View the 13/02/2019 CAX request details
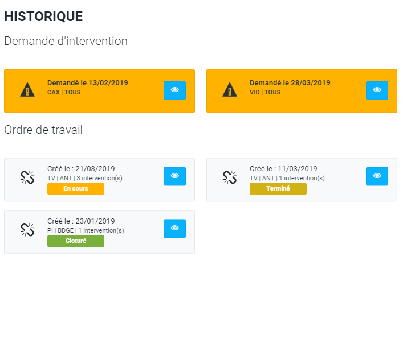The image size is (407, 339). [174, 90]
